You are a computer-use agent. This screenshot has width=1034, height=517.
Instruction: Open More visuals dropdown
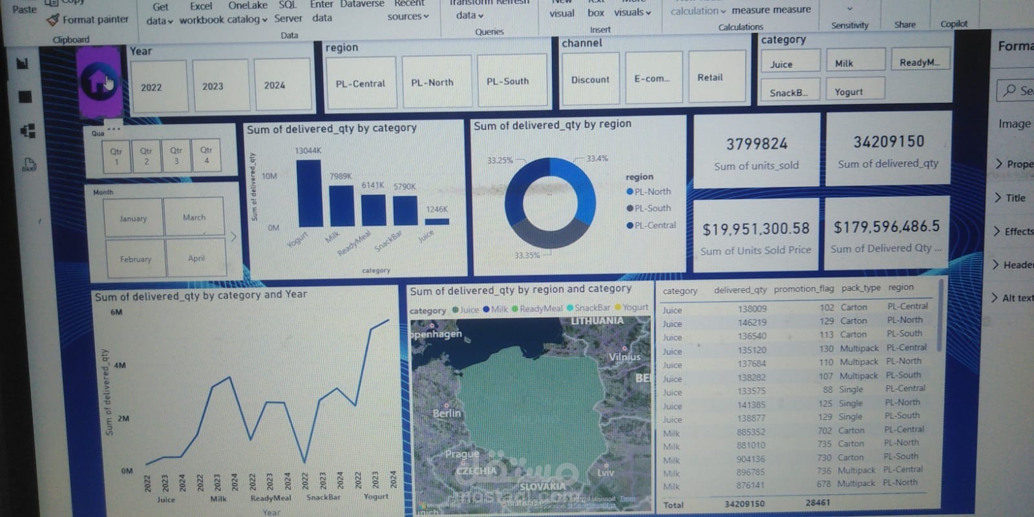click(x=633, y=12)
